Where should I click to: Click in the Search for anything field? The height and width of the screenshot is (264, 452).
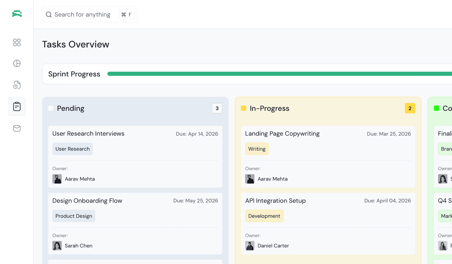[90, 14]
